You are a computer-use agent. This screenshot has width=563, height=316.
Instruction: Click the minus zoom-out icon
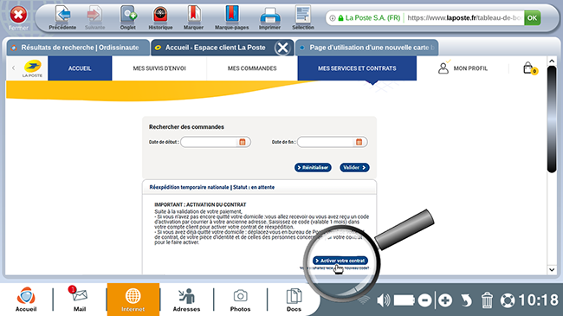(424, 300)
